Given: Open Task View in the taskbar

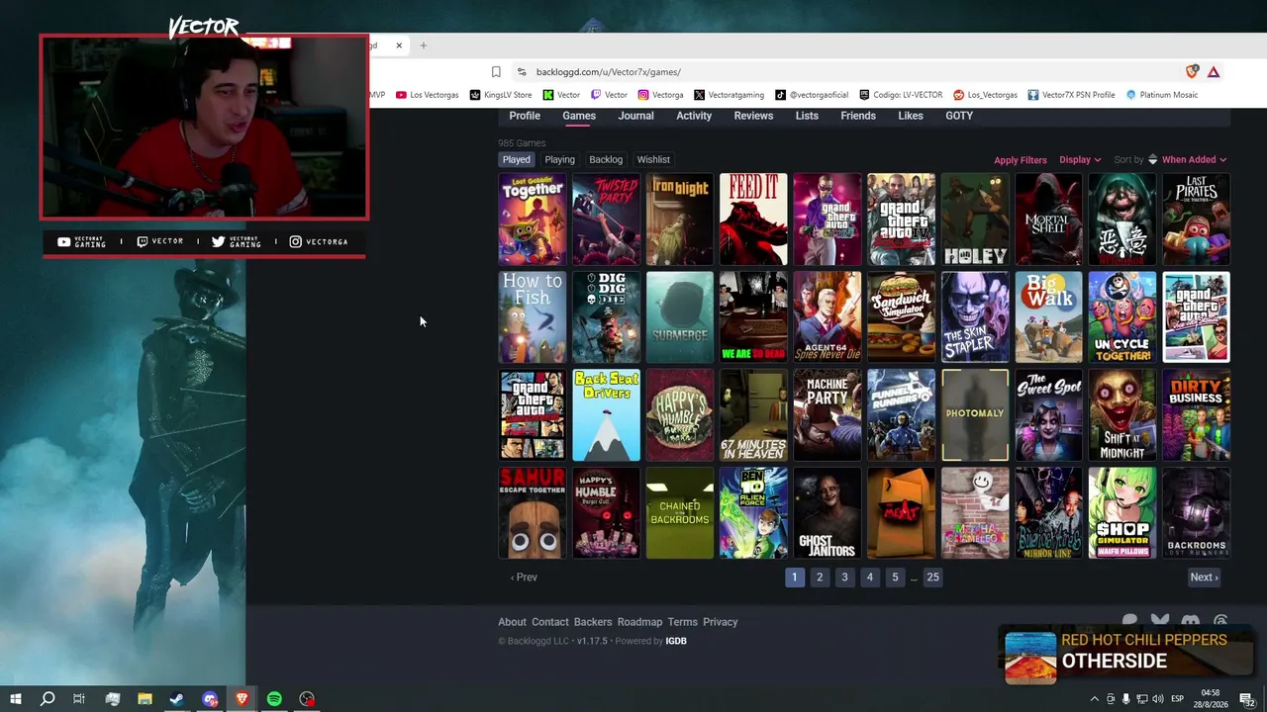Looking at the screenshot, I should coord(79,699).
